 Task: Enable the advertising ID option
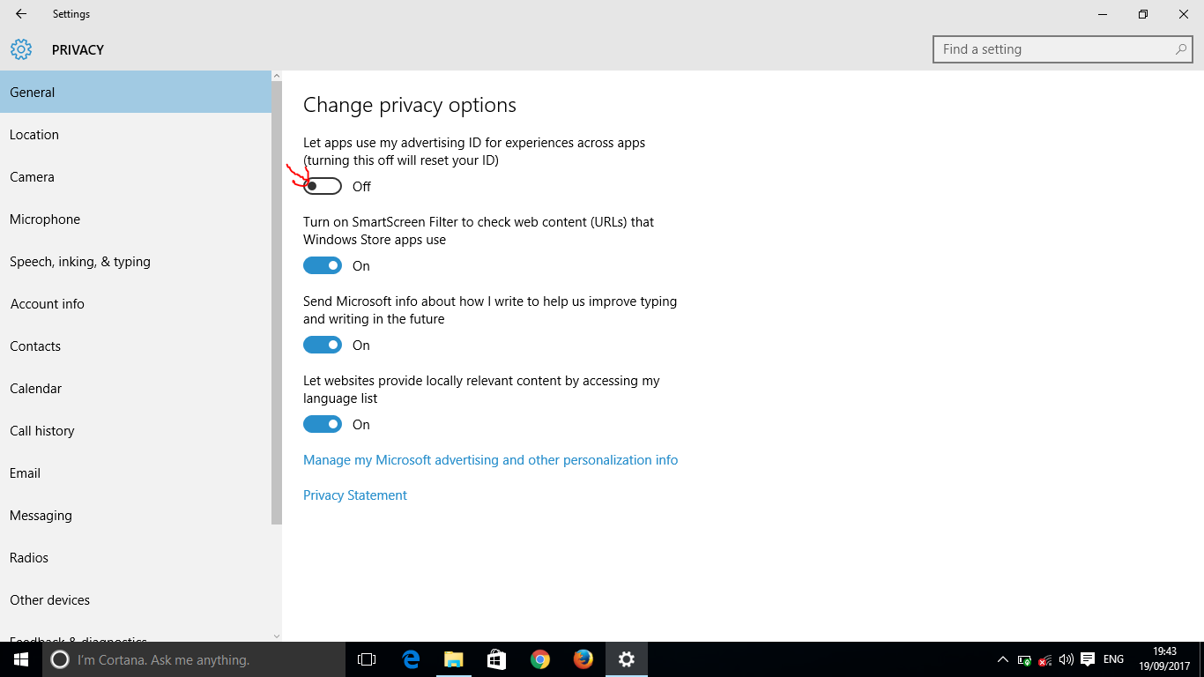coord(322,186)
